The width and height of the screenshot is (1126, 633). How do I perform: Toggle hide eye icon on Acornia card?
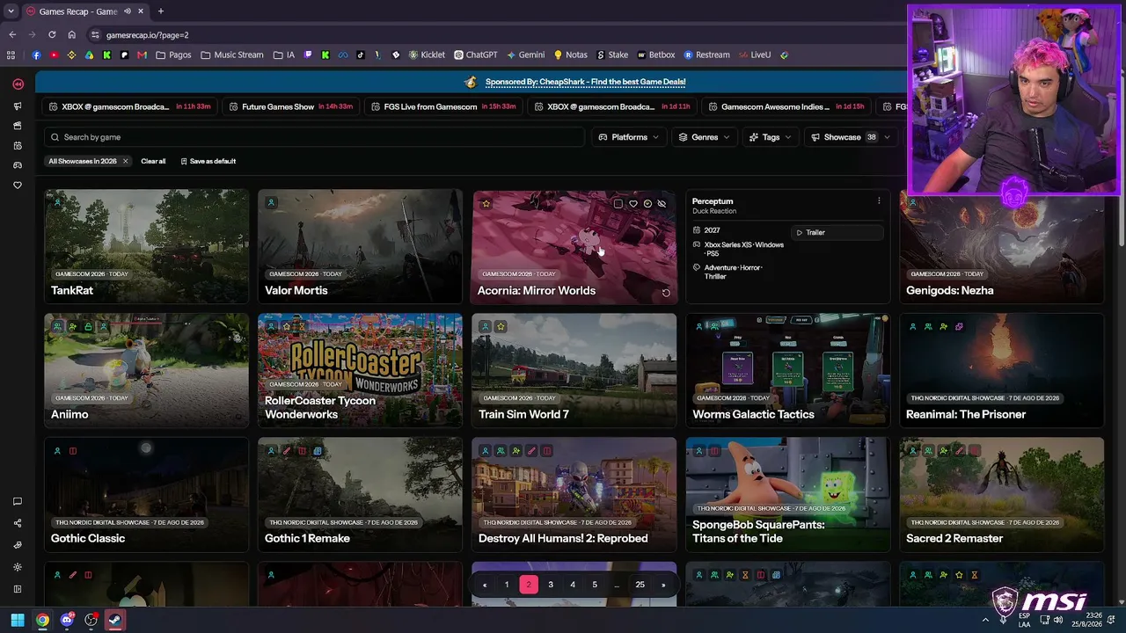pyautogui.click(x=662, y=204)
